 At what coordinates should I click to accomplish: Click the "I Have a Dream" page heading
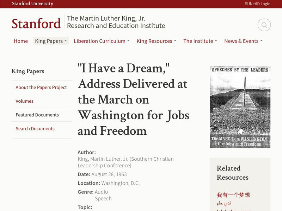coord(133,100)
